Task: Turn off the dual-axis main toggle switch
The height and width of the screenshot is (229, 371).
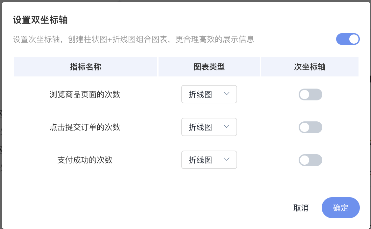Action: [348, 39]
